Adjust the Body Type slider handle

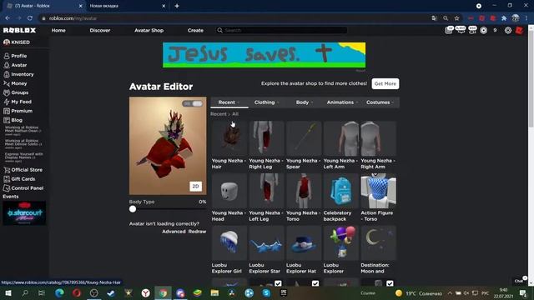click(x=133, y=209)
